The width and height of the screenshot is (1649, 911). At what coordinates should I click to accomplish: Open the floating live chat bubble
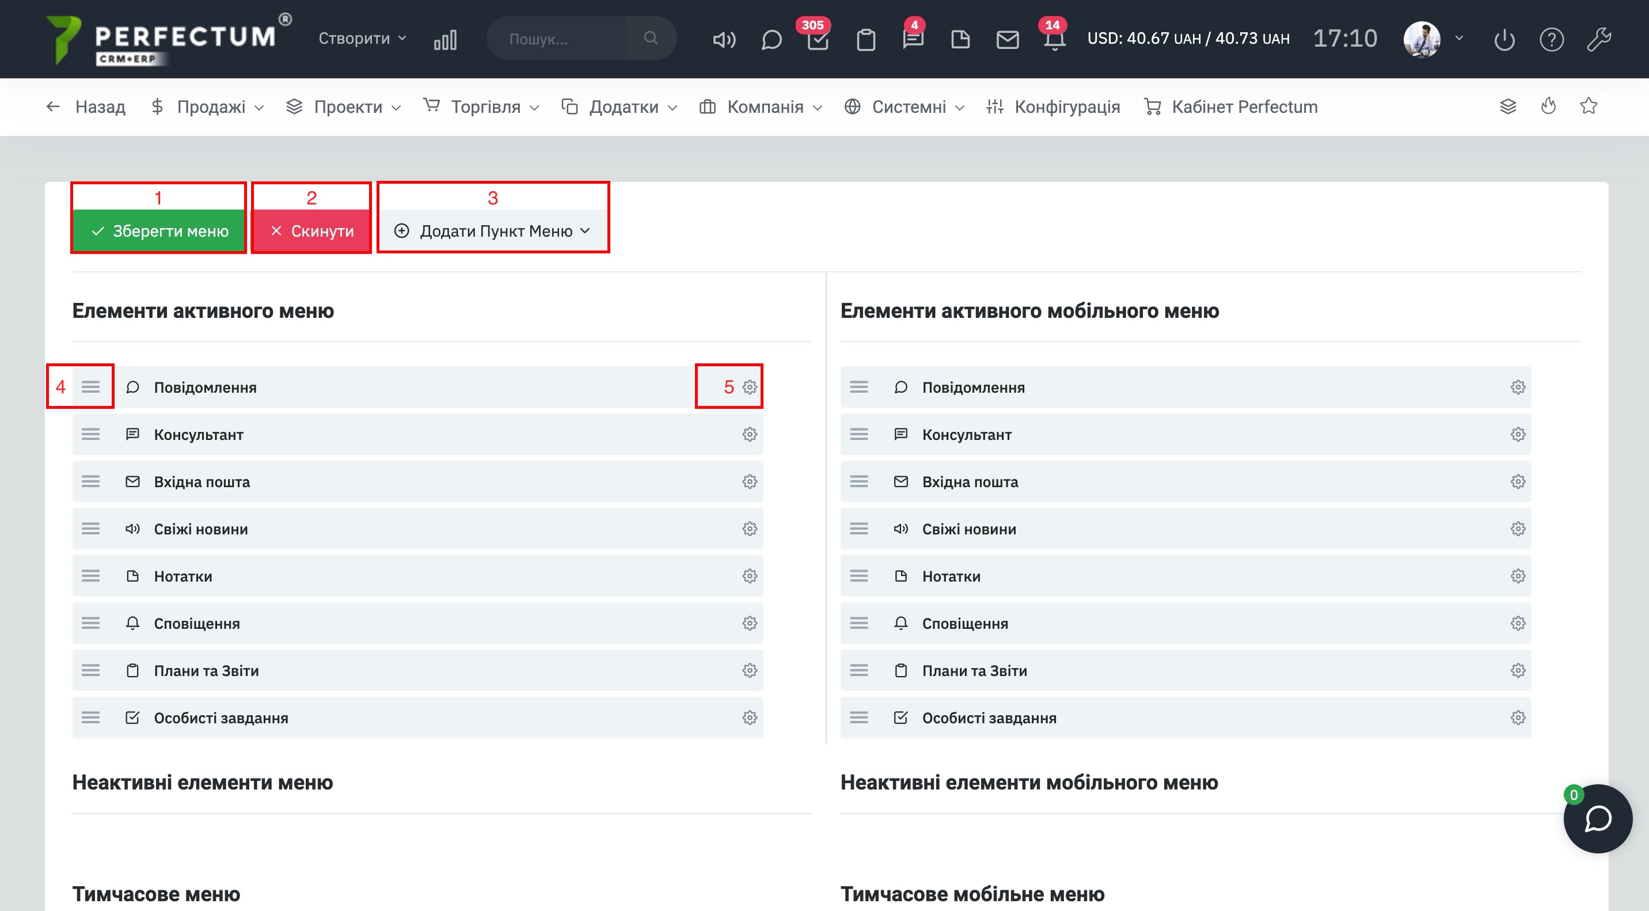point(1597,818)
